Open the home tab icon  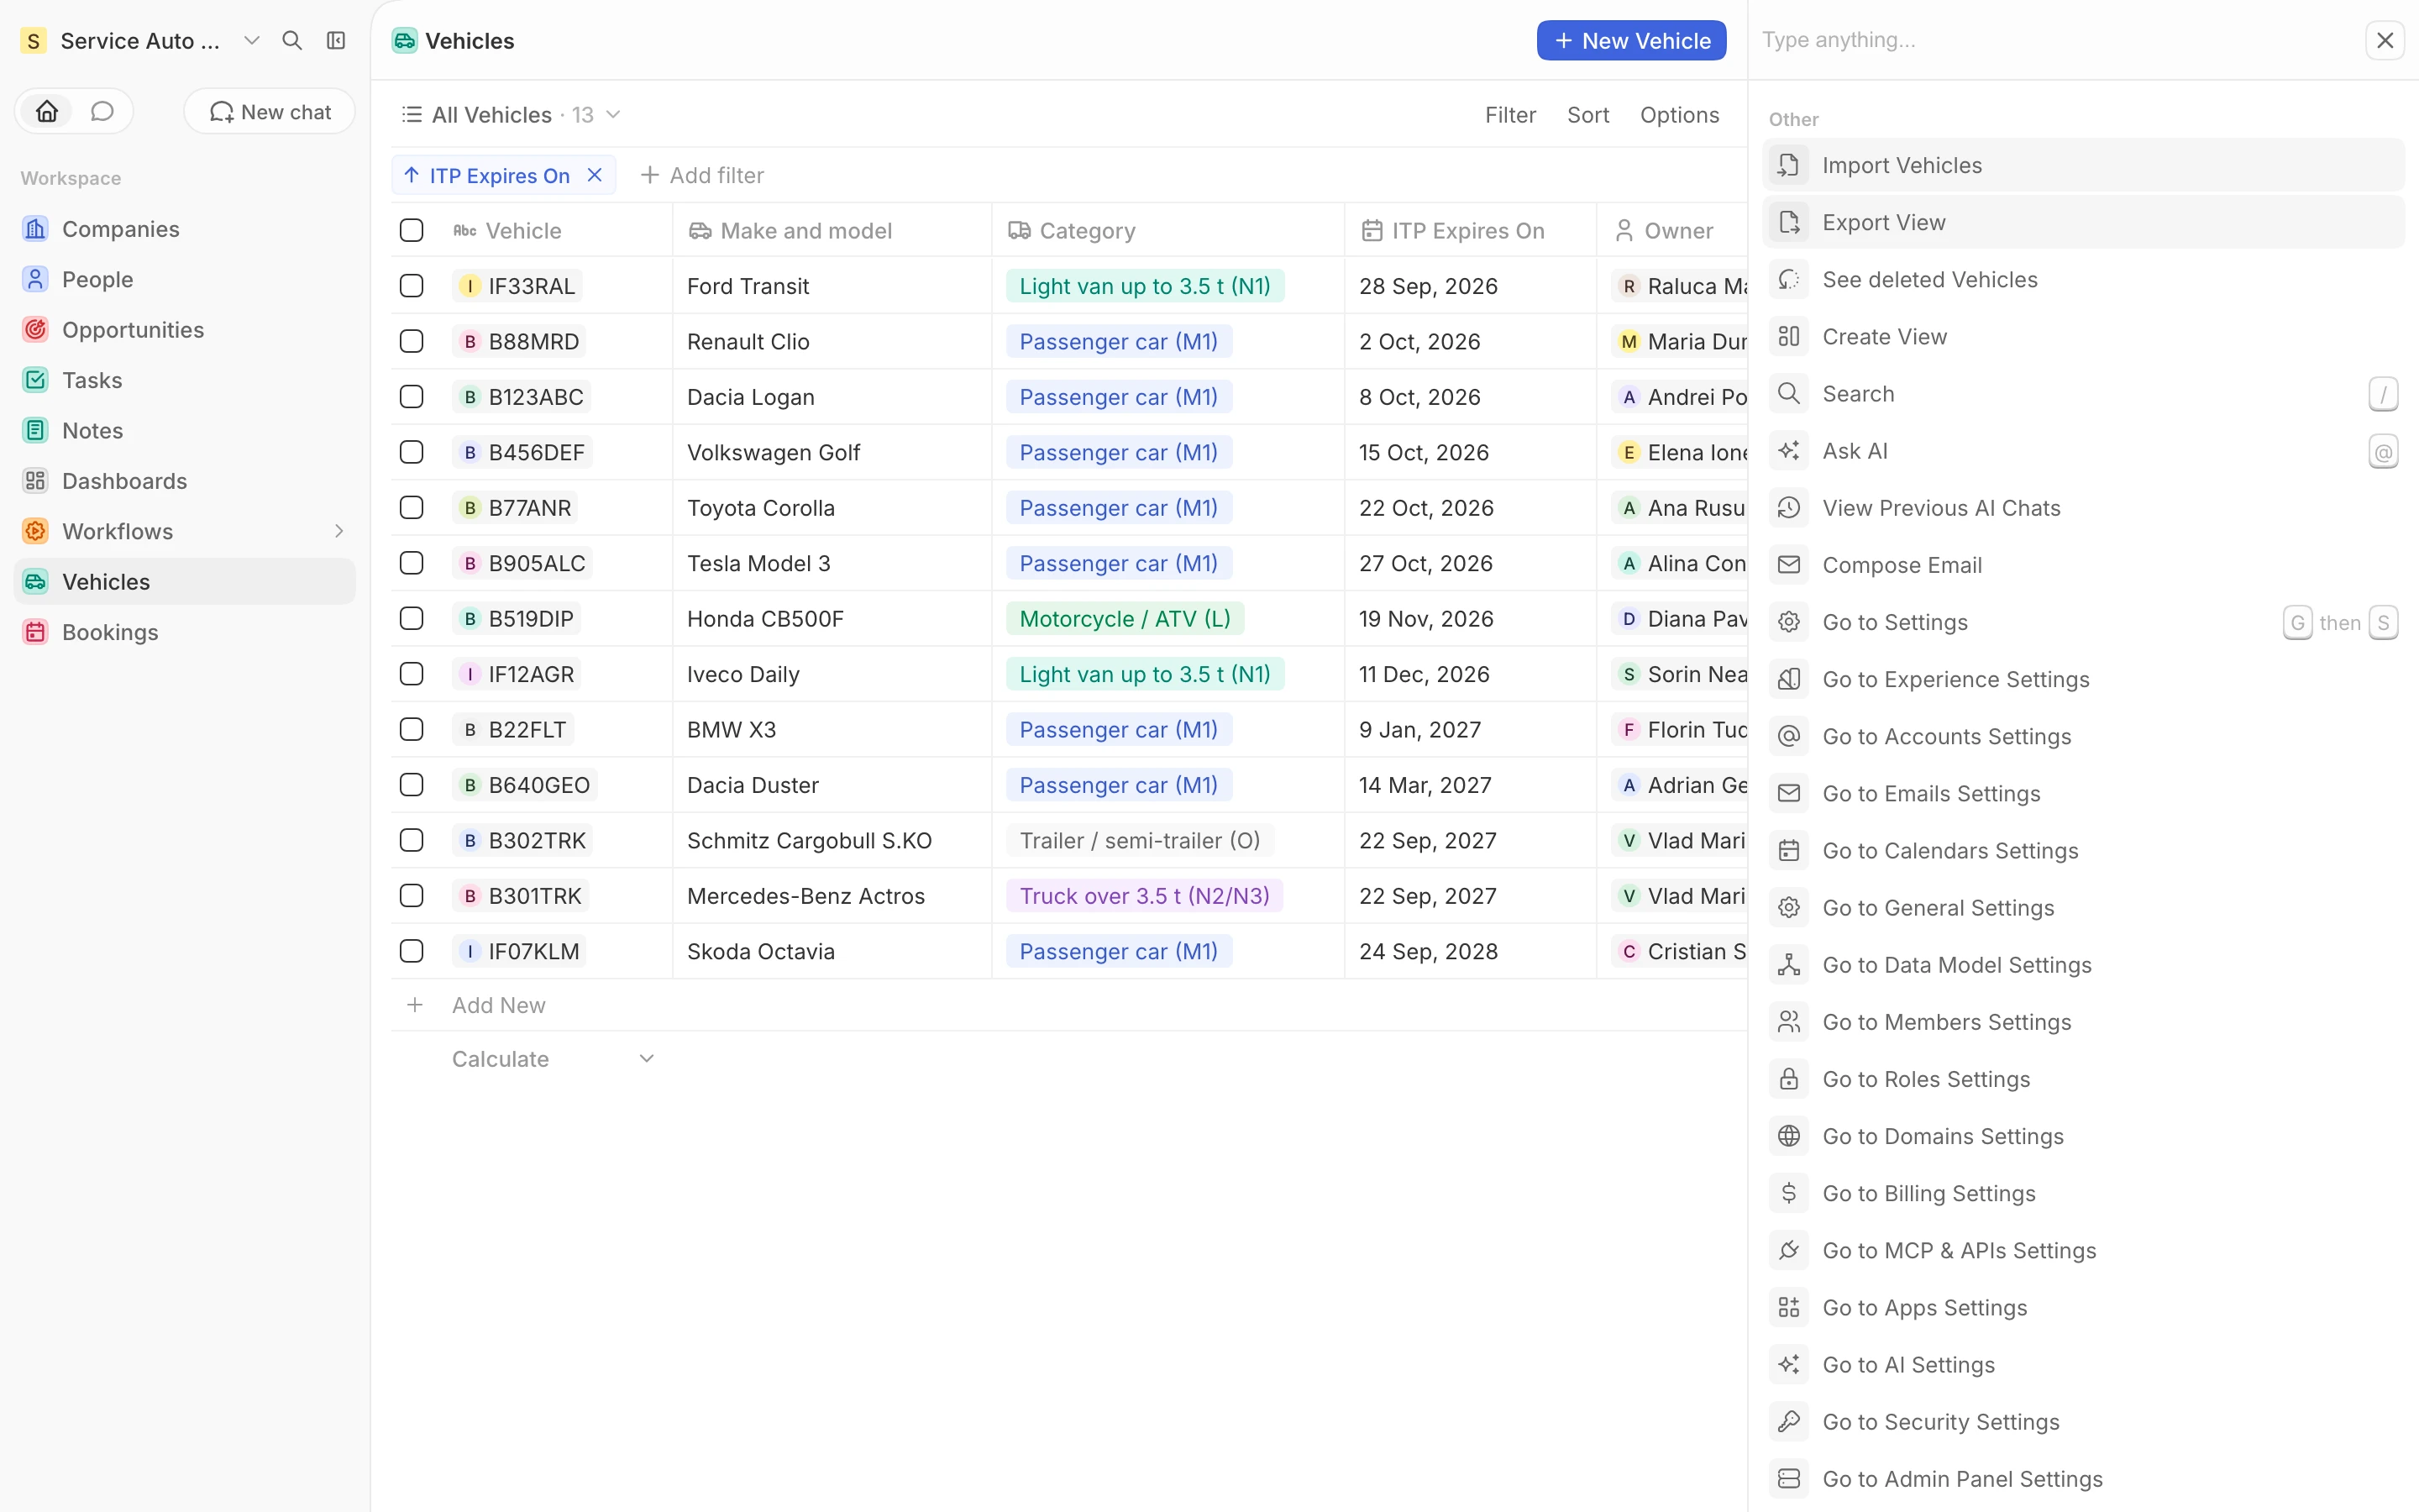click(47, 111)
